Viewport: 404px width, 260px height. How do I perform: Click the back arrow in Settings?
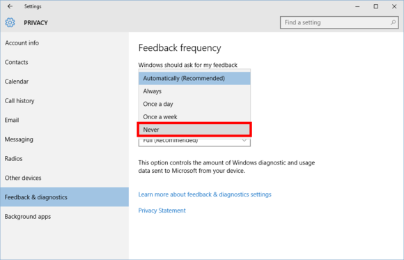10,6
